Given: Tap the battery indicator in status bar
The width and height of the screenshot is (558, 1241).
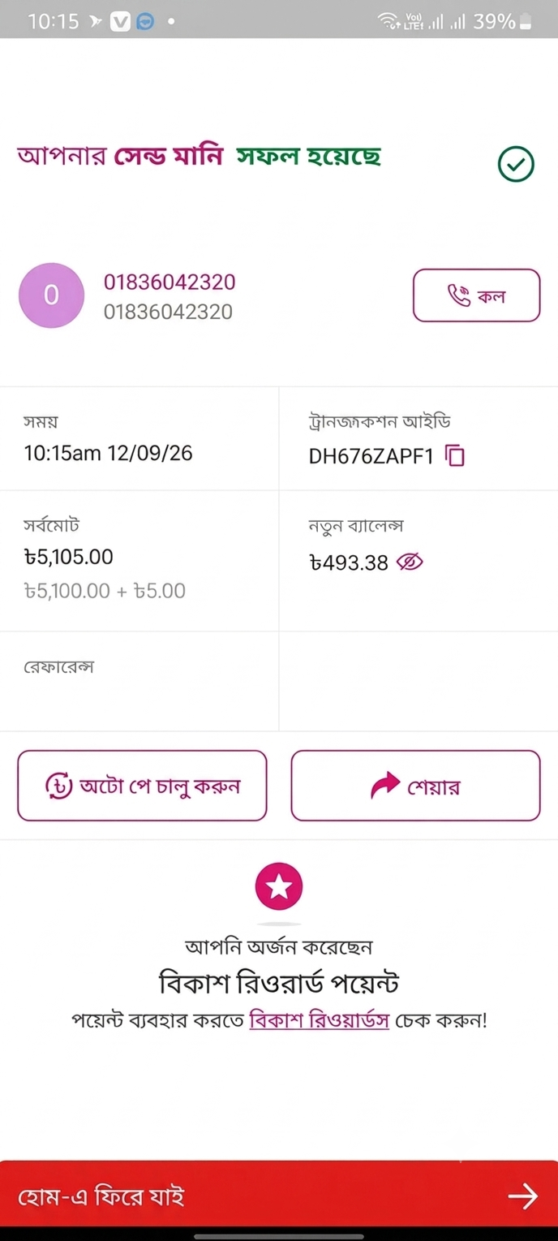Looking at the screenshot, I should (x=526, y=22).
